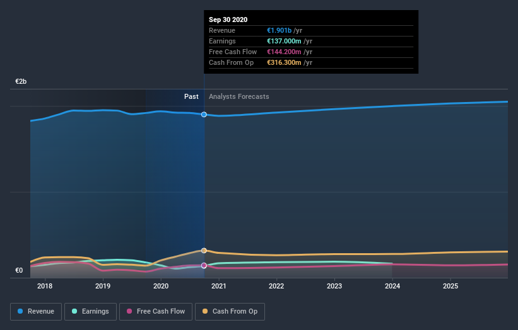This screenshot has height=330, width=518.
Task: Toggle the Earnings legend series
Action: pos(90,312)
